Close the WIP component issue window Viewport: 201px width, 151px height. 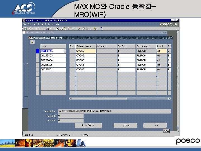tap(171, 38)
